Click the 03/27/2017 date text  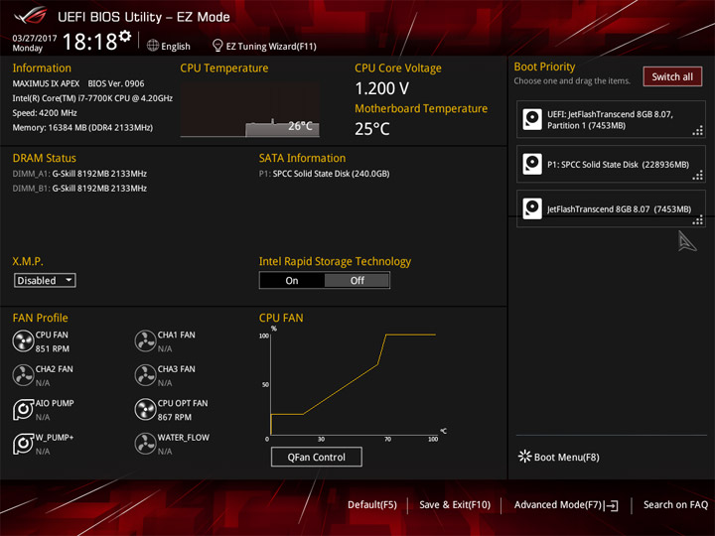click(35, 38)
